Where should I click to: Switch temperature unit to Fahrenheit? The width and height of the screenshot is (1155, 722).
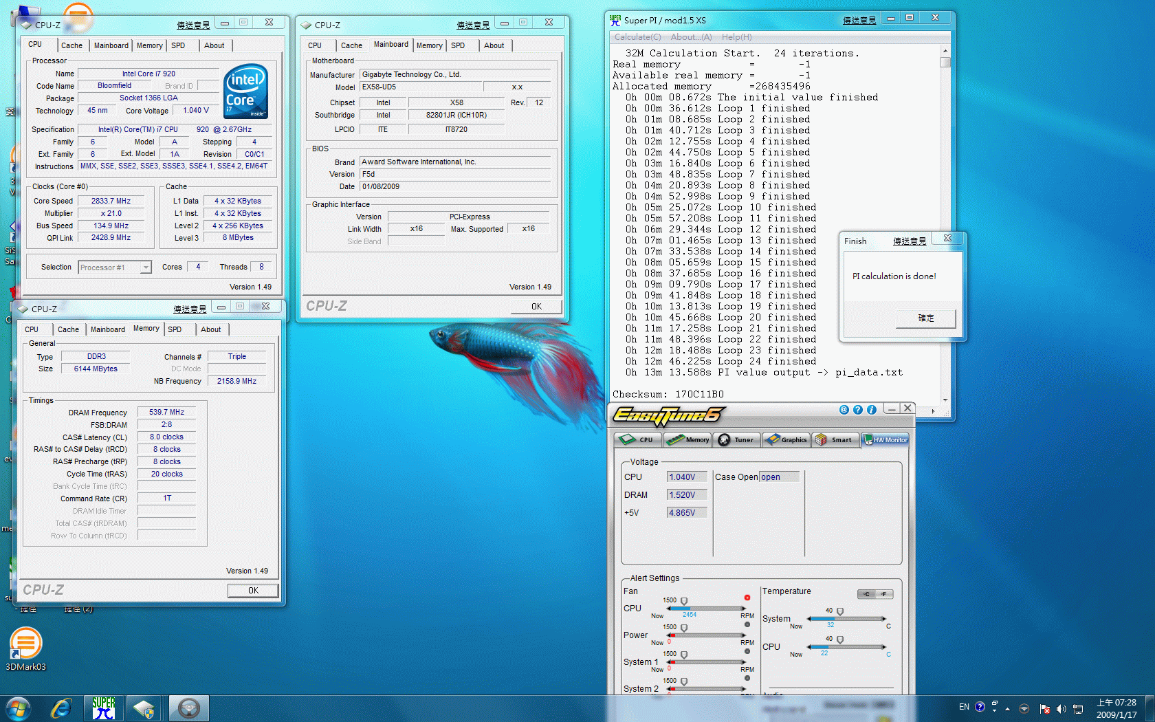[x=884, y=594]
